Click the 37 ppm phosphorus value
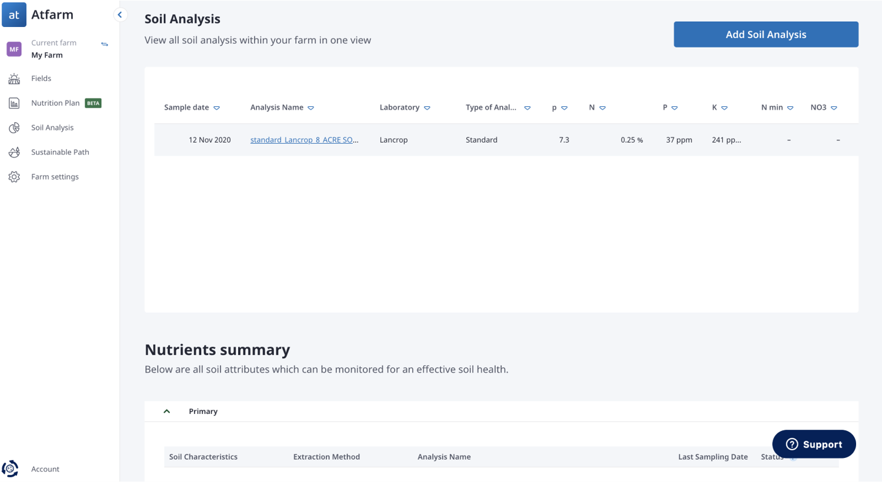Viewport: 882px width, 482px height. pyautogui.click(x=679, y=140)
